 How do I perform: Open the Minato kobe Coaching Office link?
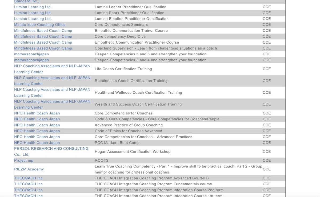click(x=40, y=24)
